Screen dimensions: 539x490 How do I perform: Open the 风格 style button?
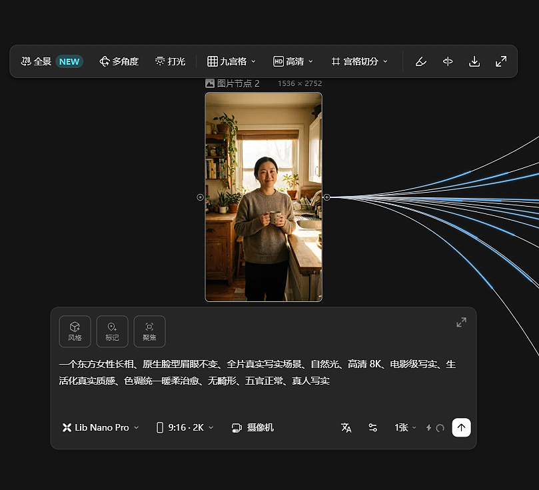tap(75, 331)
